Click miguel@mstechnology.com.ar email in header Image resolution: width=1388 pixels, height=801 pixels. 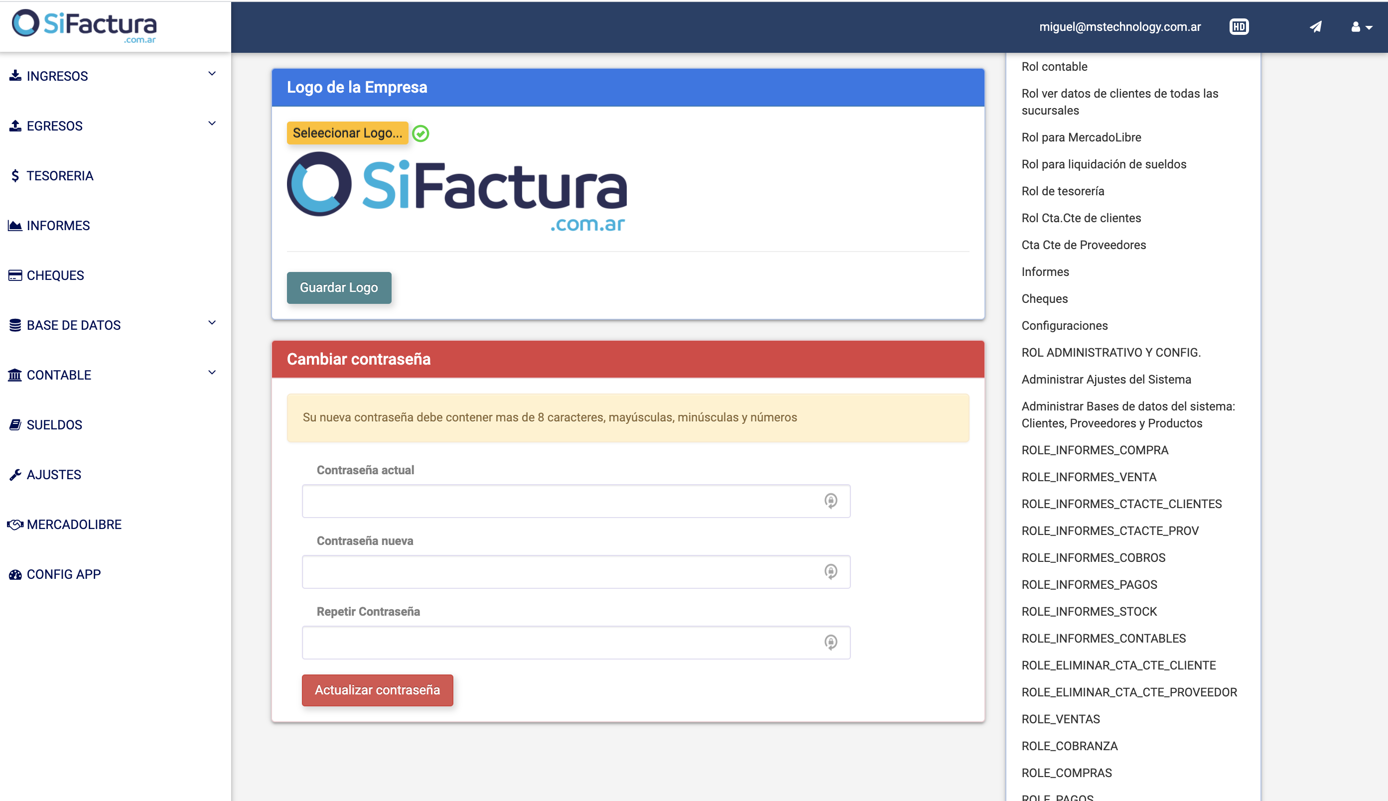1119,27
